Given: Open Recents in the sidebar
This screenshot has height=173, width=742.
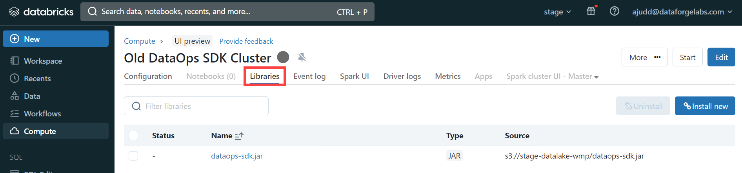Looking at the screenshot, I should (x=56, y=78).
